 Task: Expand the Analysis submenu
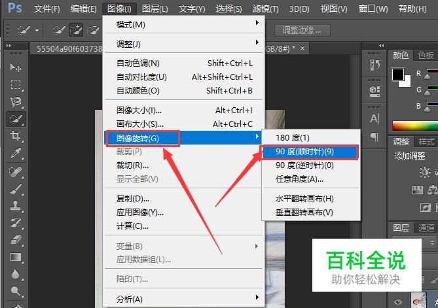click(x=183, y=299)
